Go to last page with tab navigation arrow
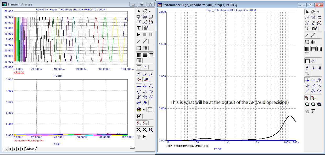The width and height of the screenshot is (325, 155). coord(23,149)
